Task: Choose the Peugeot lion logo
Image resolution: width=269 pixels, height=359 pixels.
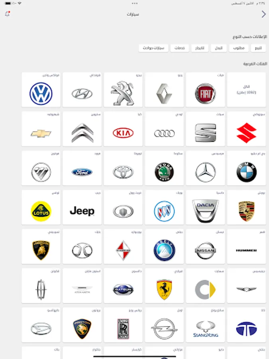Action: point(123,93)
